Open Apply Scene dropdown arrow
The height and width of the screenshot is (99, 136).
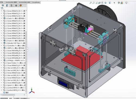(x=124, y=3)
